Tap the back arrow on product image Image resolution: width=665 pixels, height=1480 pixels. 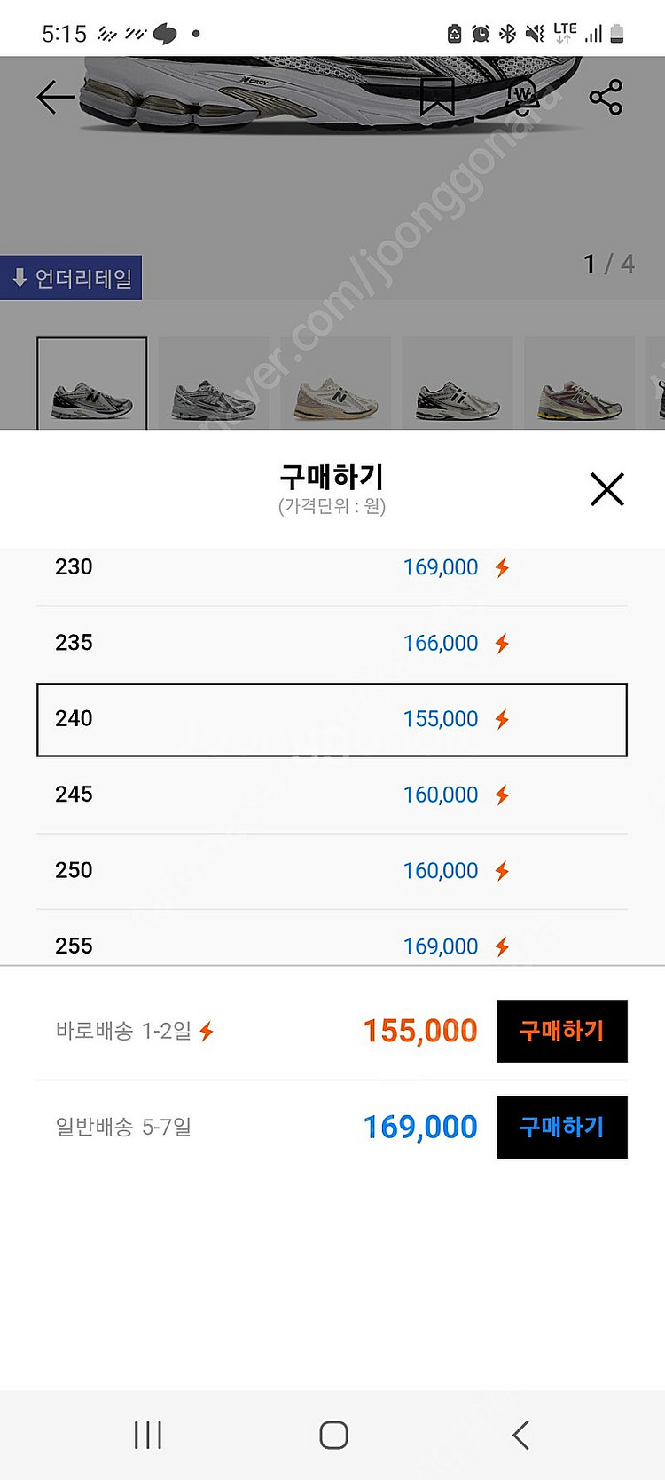coord(55,96)
